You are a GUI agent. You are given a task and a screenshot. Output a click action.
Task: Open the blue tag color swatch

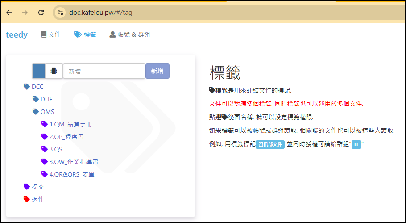(39, 71)
